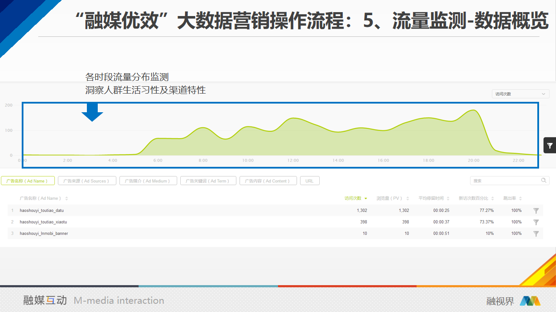Switch to 广告媒介 (Ad Medium) tab

click(148, 181)
